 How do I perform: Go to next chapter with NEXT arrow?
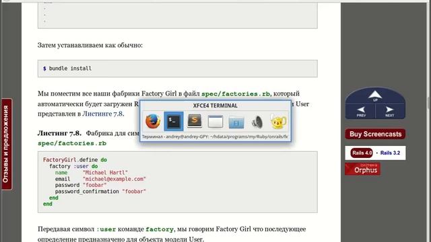pos(389,112)
